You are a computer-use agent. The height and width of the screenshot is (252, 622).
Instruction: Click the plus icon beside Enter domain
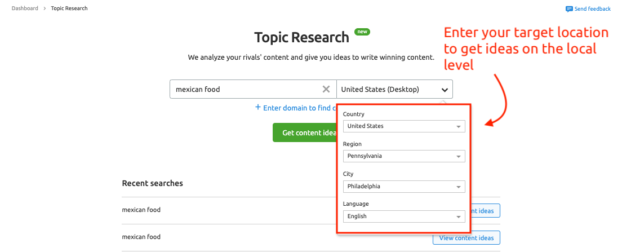pos(258,107)
